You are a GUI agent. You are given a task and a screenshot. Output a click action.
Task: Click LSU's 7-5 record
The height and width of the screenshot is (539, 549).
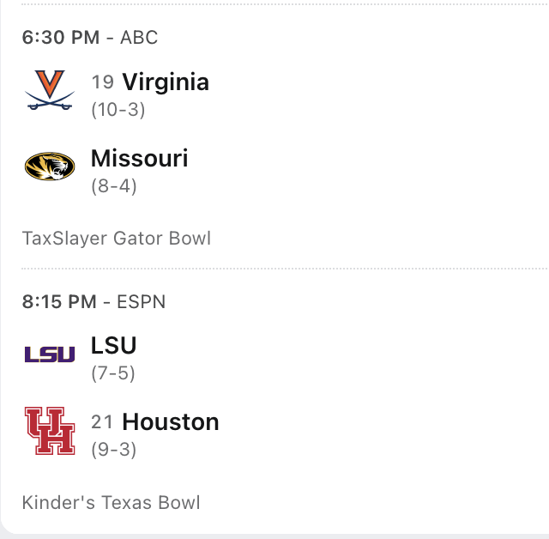[x=113, y=373]
